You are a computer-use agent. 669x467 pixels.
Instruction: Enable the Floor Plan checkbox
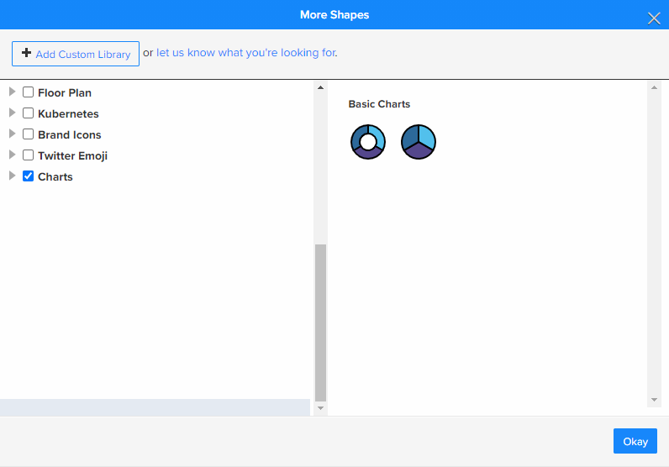(28, 92)
